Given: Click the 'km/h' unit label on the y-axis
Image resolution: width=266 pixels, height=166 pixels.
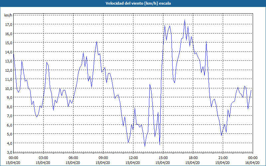Looking at the screenshot, I should [8, 15].
